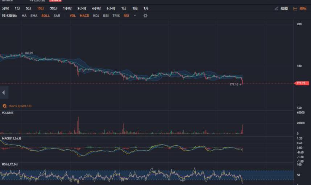Select the 1小时 interval
Viewport: 311px width, 185px height.
67,8
